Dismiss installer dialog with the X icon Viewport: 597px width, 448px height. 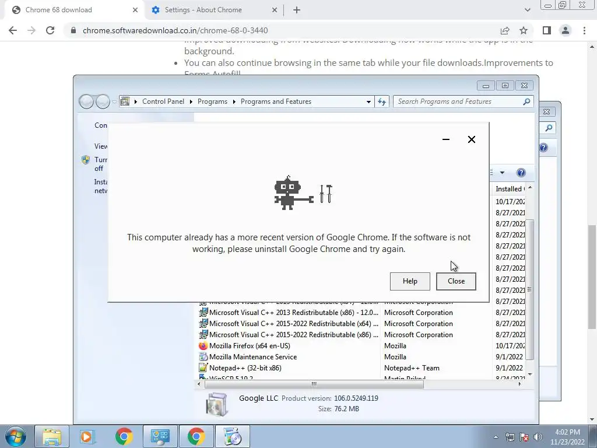pos(471,139)
